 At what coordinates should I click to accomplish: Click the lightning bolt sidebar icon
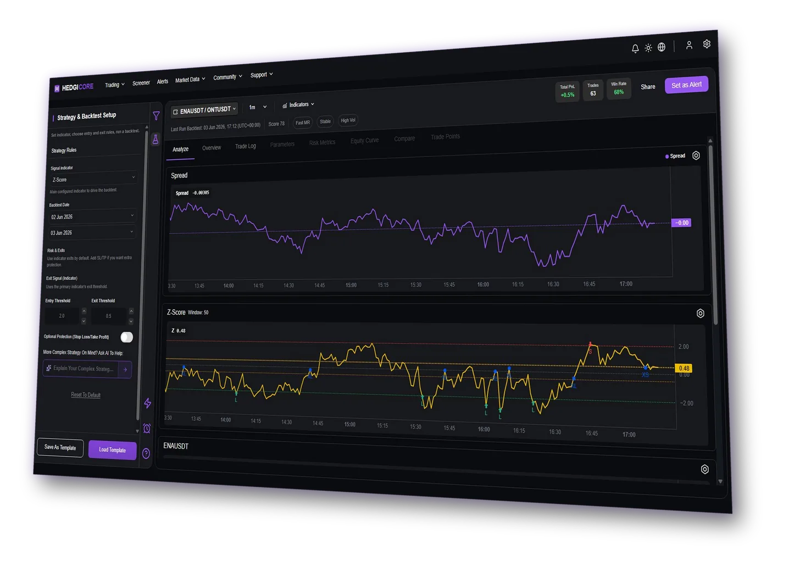148,403
